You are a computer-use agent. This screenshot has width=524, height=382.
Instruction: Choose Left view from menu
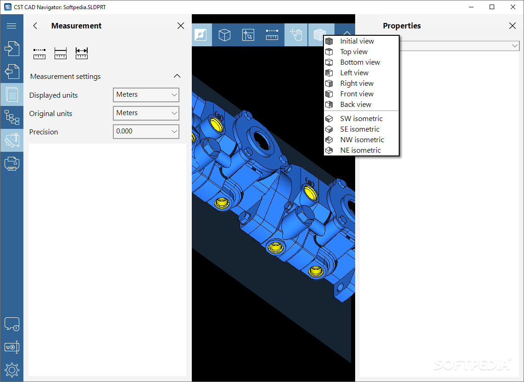coord(362,73)
